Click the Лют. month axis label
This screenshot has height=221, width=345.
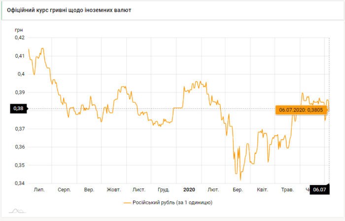(213, 189)
